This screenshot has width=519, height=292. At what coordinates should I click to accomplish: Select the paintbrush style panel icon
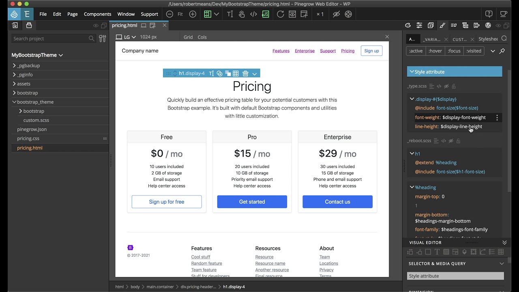[x=442, y=25]
